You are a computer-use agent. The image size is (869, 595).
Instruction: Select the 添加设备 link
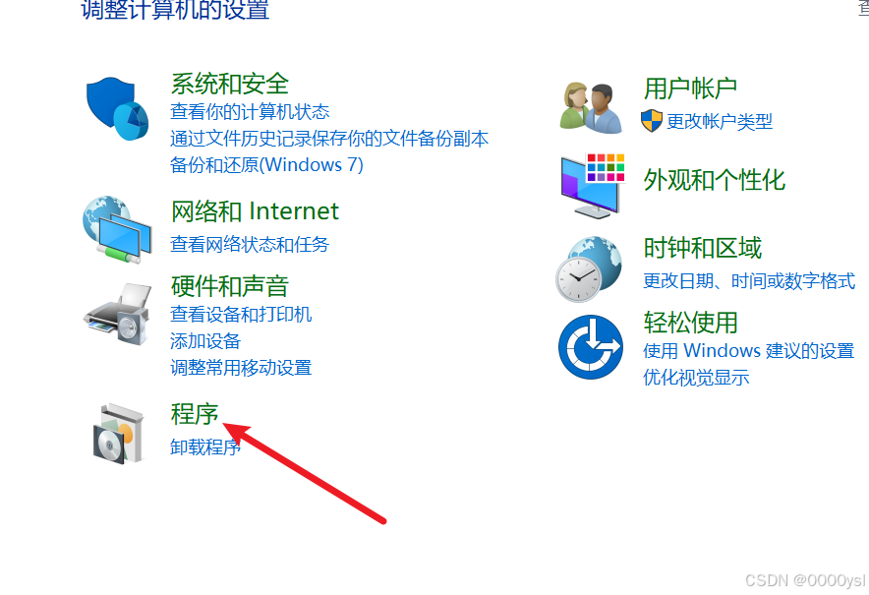pos(205,341)
